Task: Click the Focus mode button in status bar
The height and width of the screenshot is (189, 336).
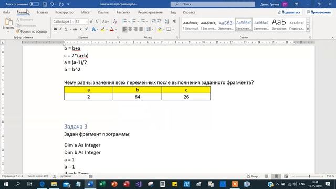Action: point(253,176)
